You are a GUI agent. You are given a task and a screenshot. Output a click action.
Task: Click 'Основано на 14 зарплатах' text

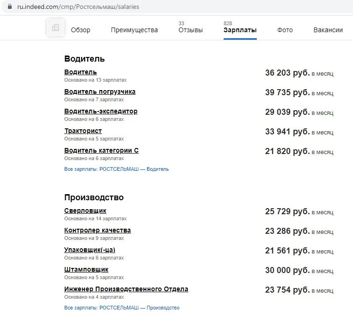[95, 219]
